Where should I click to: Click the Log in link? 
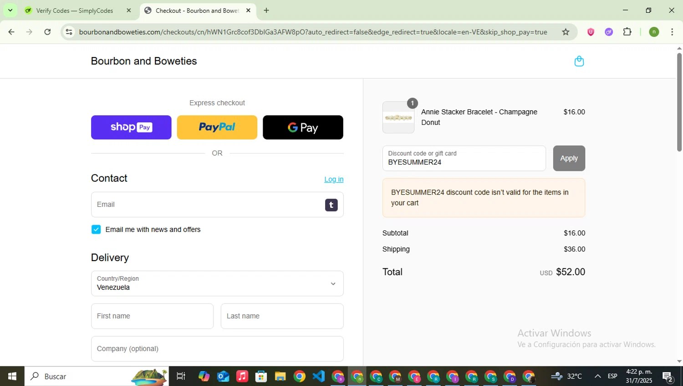[334, 179]
